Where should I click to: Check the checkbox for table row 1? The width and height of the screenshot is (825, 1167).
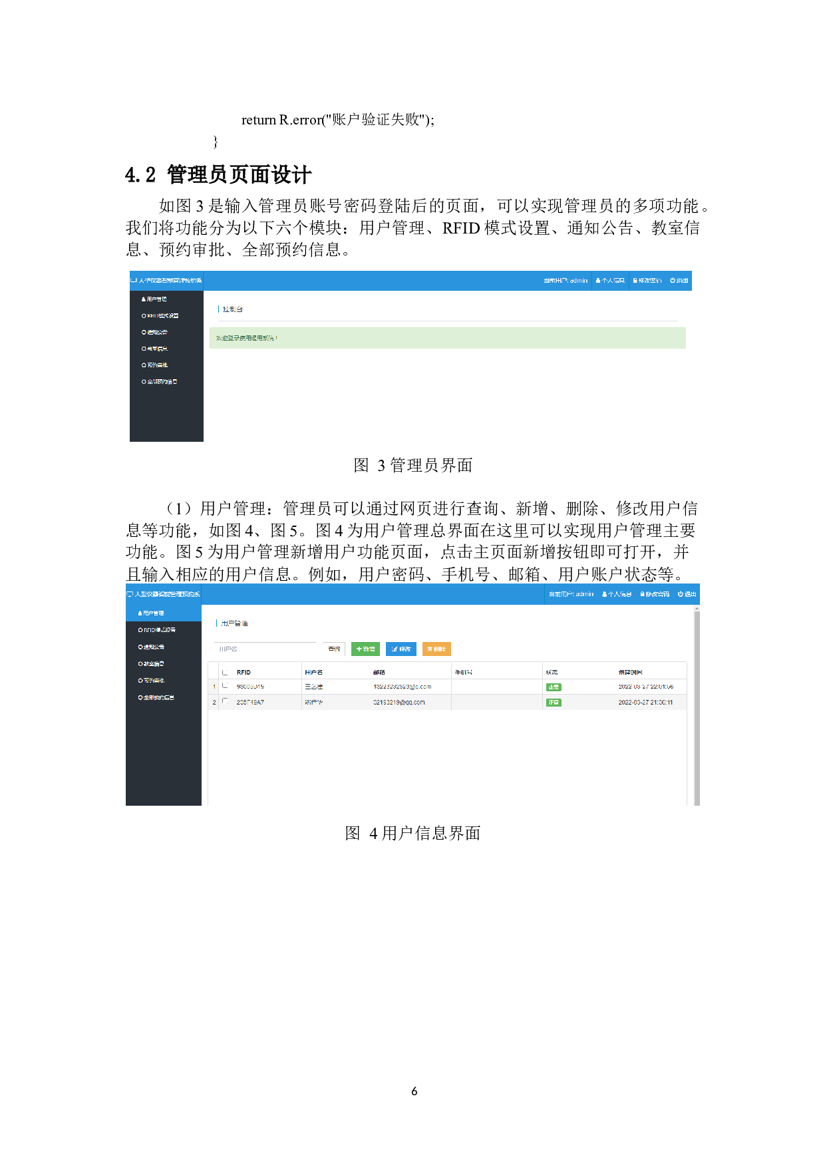225,685
